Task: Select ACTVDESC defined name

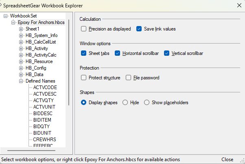Action: pyautogui.click(x=45, y=94)
